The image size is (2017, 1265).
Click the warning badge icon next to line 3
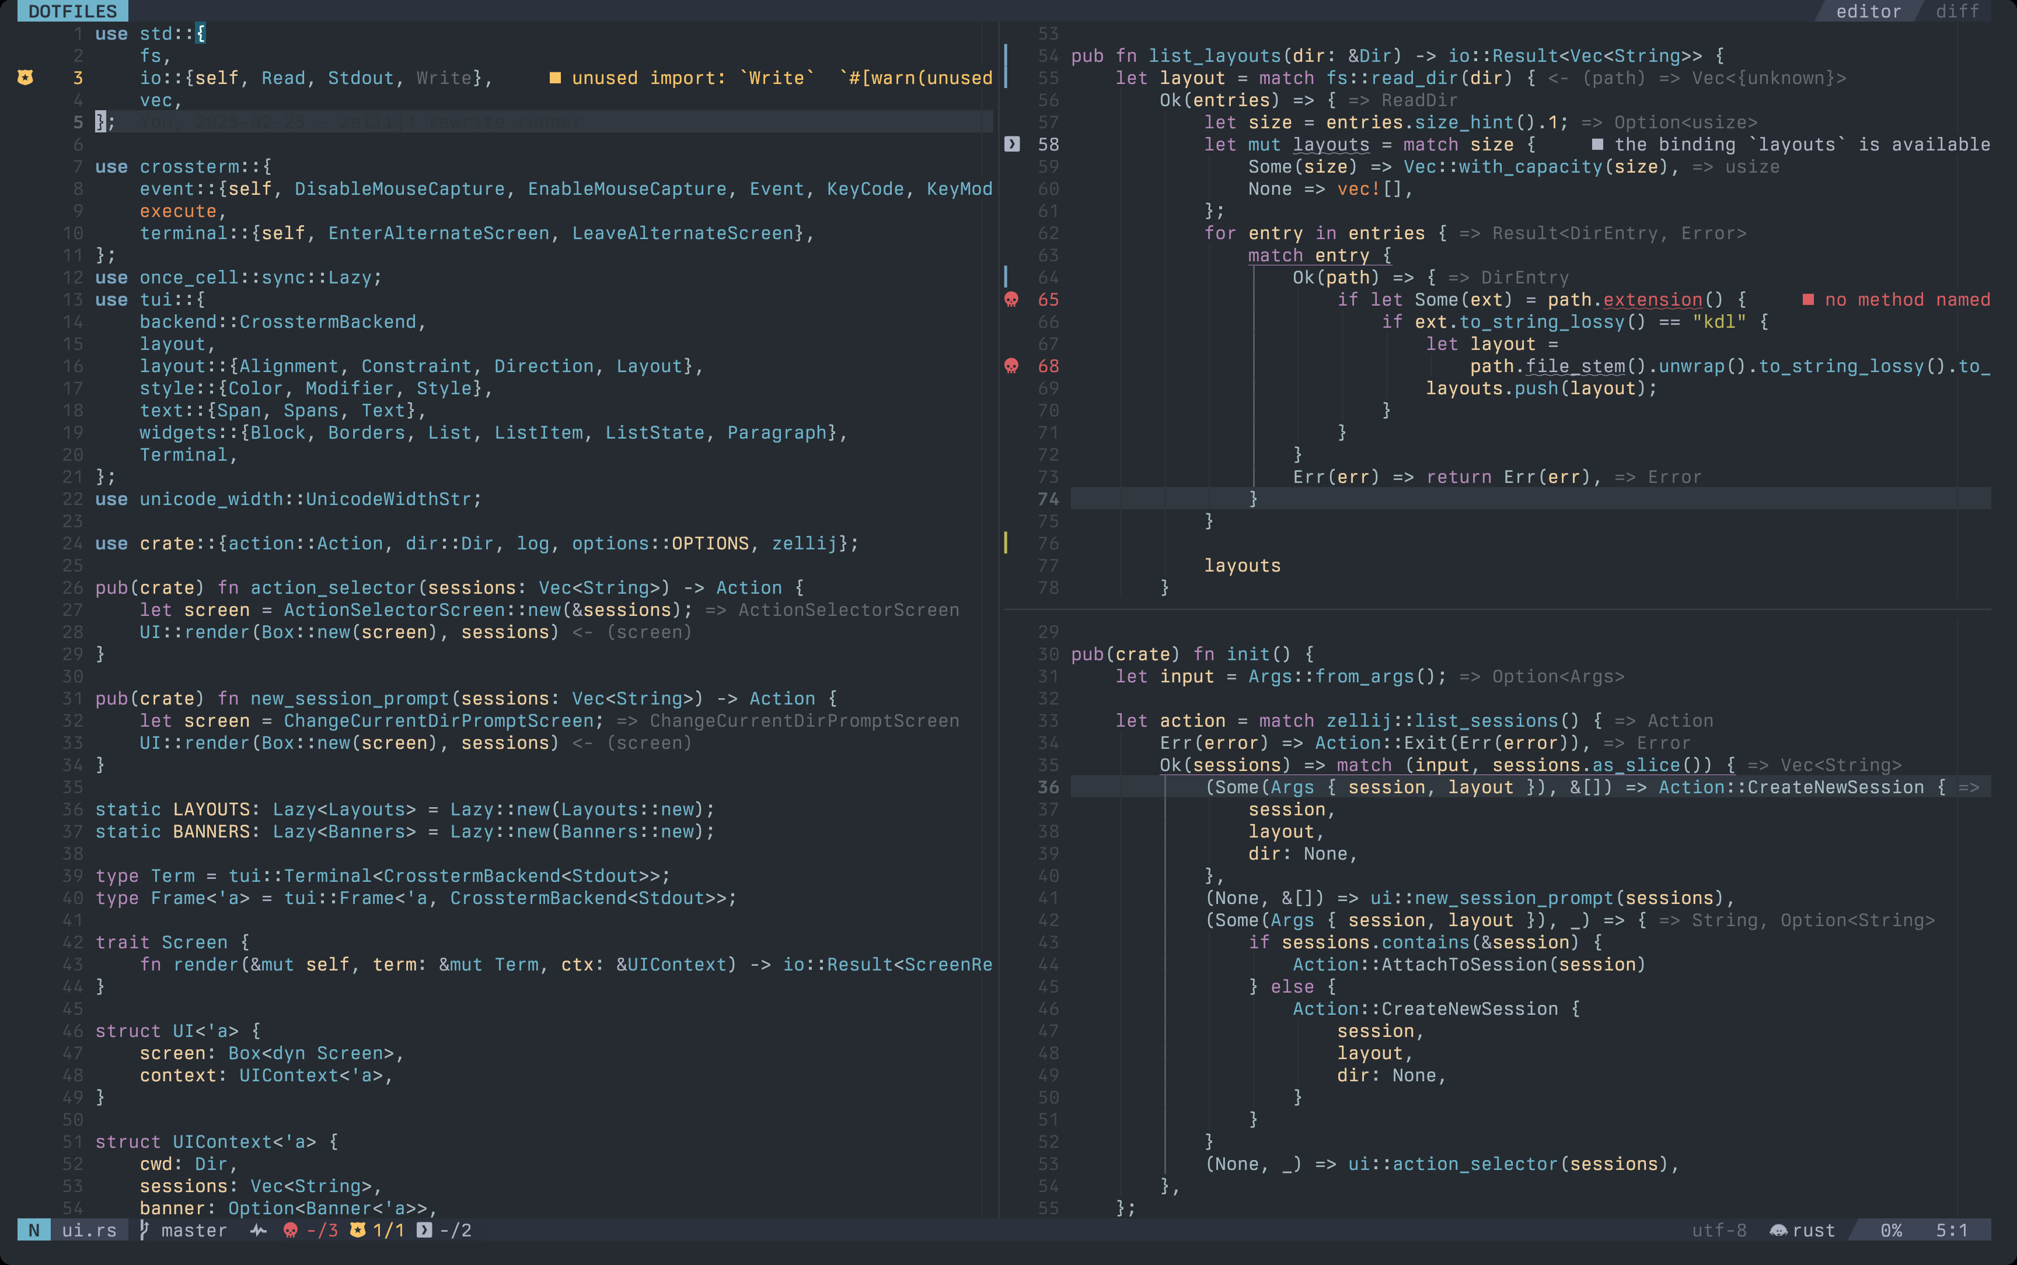25,78
